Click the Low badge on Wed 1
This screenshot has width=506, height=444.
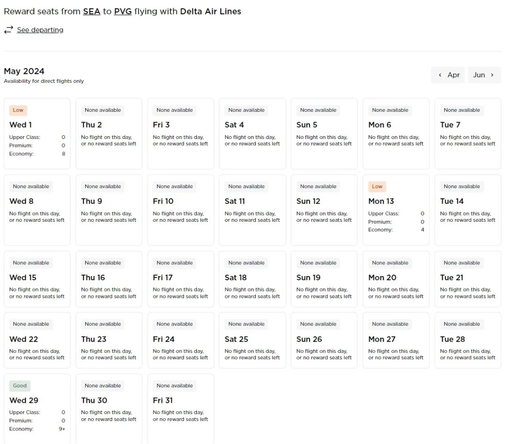(x=18, y=110)
